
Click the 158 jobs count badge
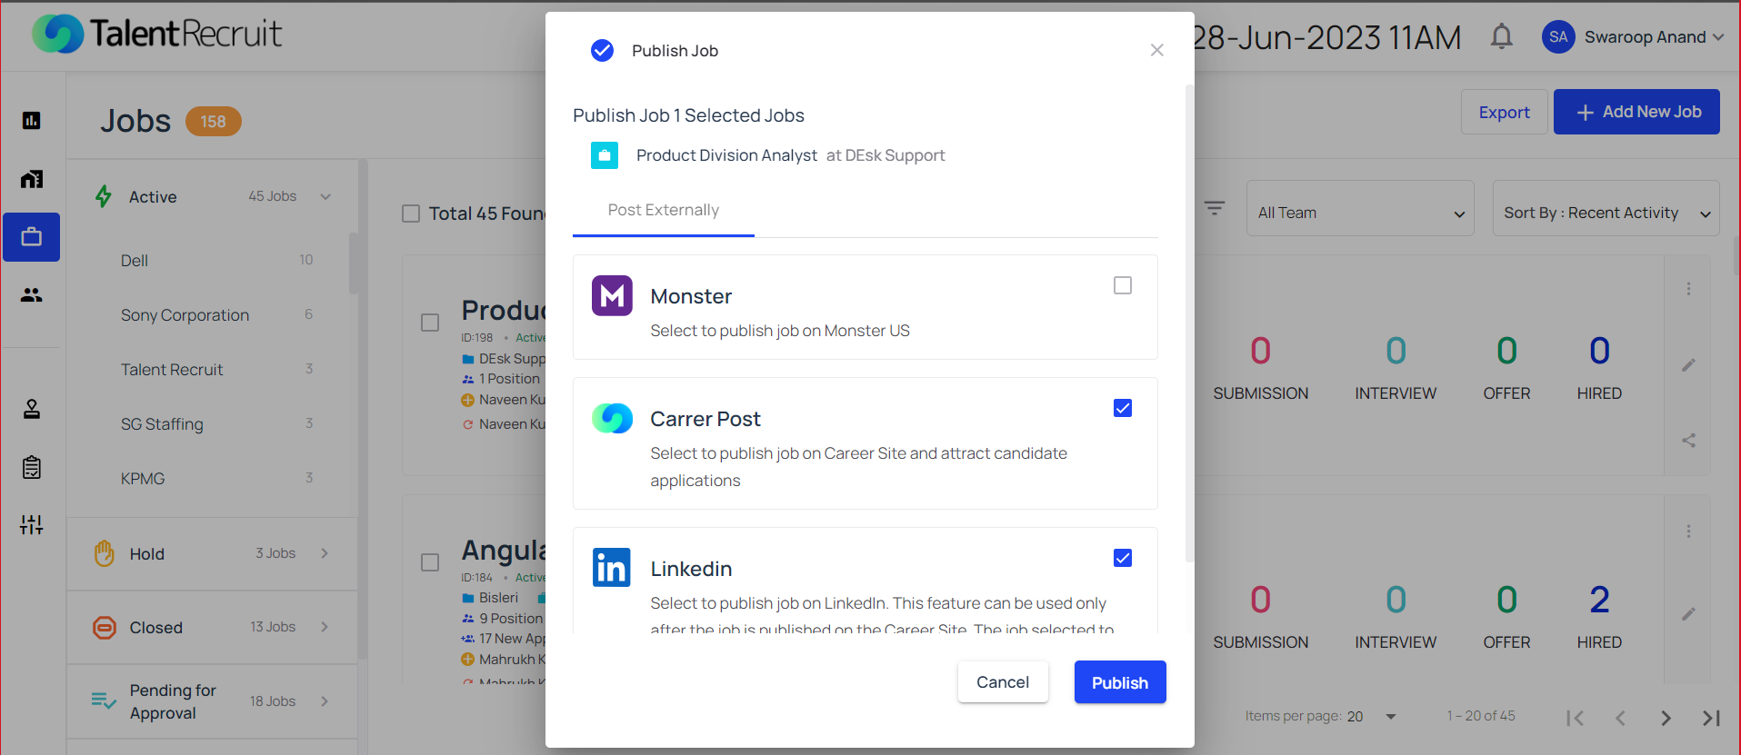[x=214, y=121]
